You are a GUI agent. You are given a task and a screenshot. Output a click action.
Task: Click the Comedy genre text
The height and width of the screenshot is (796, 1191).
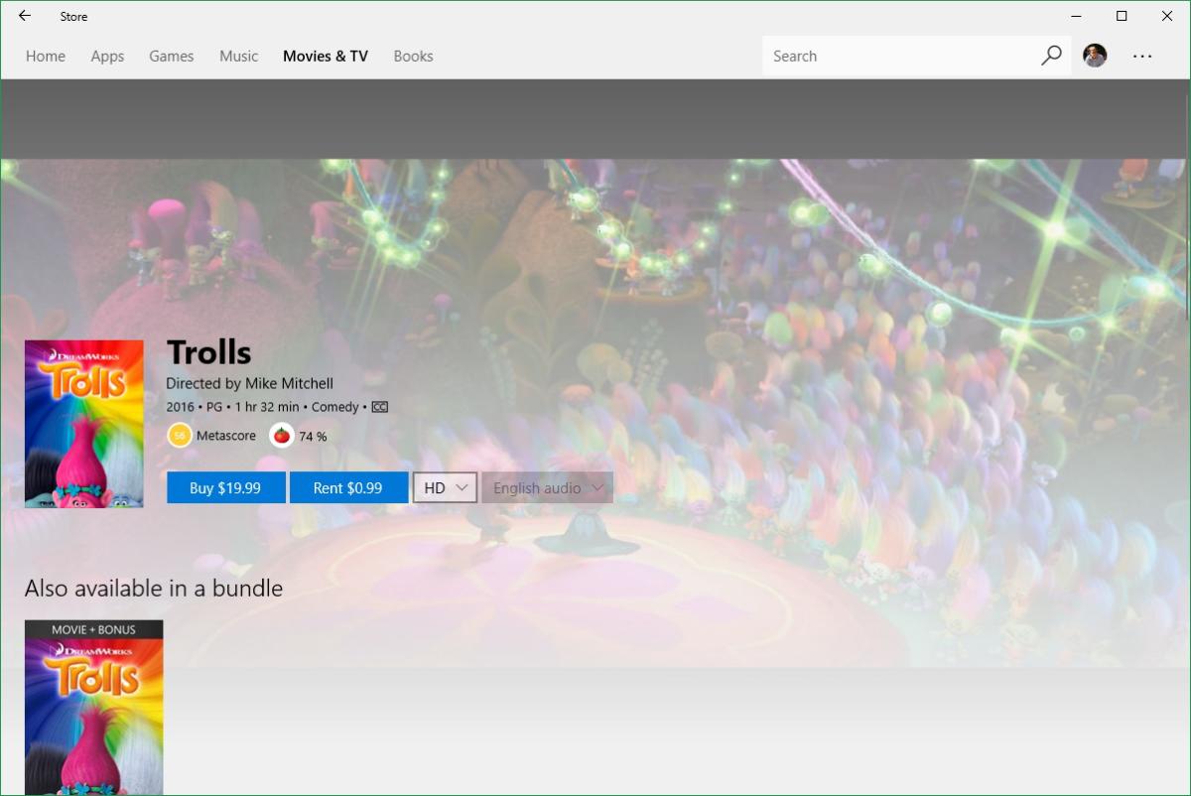pyautogui.click(x=335, y=407)
